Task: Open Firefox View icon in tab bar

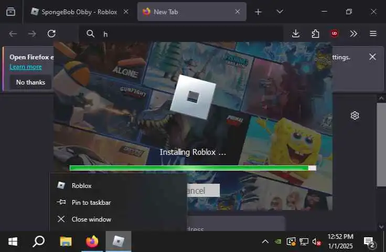Action: [x=10, y=12]
